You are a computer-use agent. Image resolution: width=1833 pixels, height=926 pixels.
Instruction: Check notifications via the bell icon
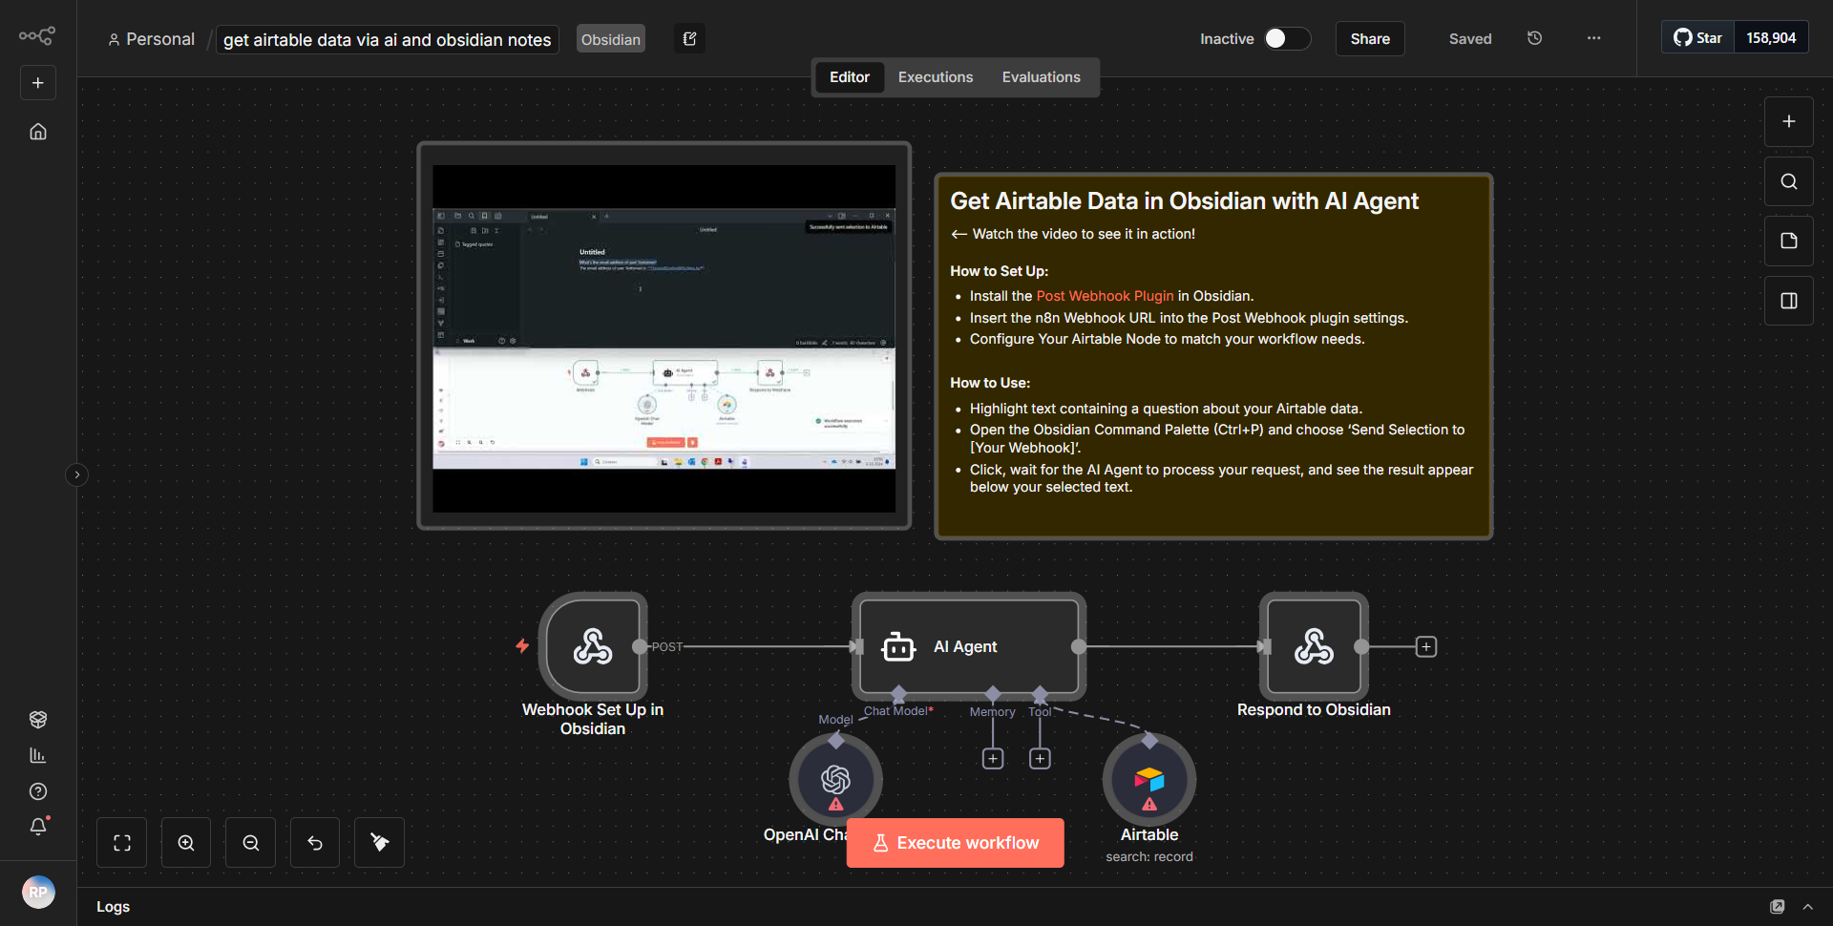pyautogui.click(x=38, y=827)
